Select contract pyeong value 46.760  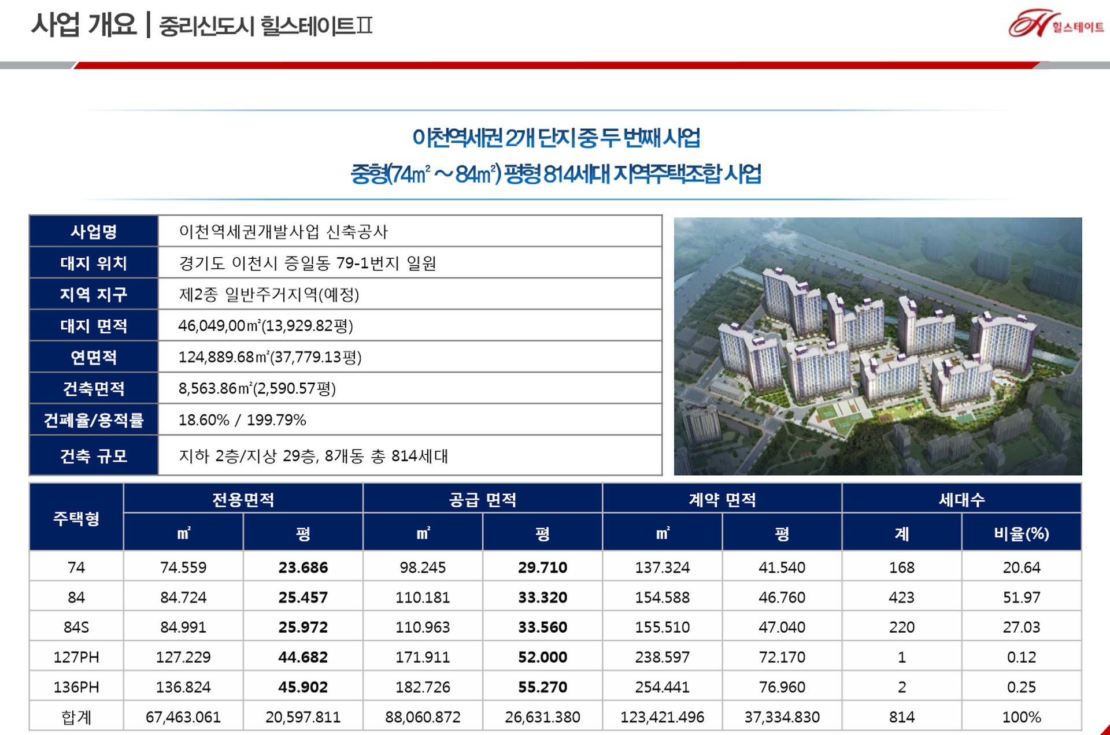782,597
